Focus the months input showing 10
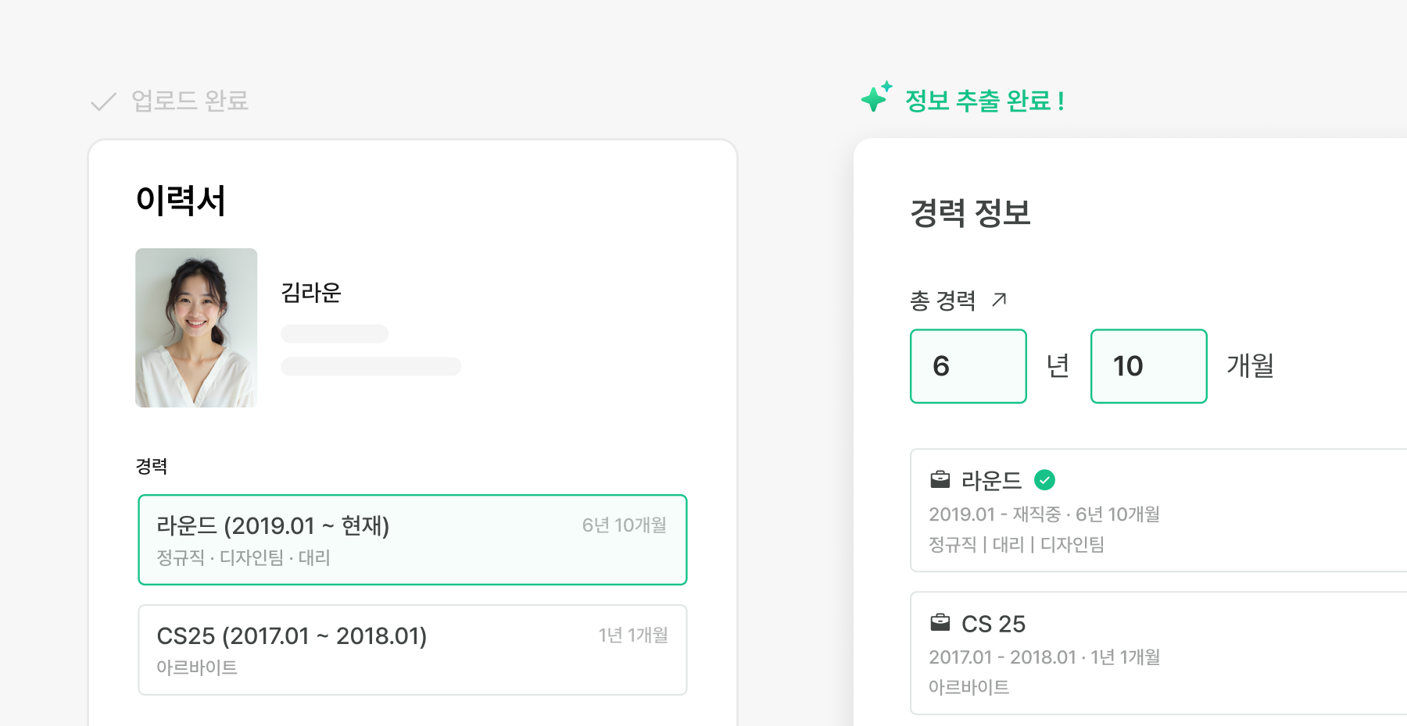This screenshot has width=1407, height=726. point(1148,366)
